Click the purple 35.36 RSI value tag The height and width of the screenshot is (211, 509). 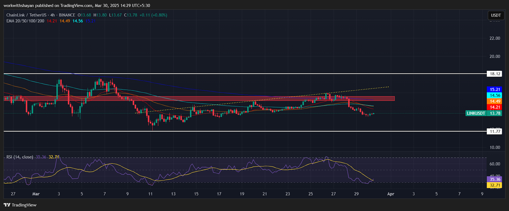[x=495, y=179]
